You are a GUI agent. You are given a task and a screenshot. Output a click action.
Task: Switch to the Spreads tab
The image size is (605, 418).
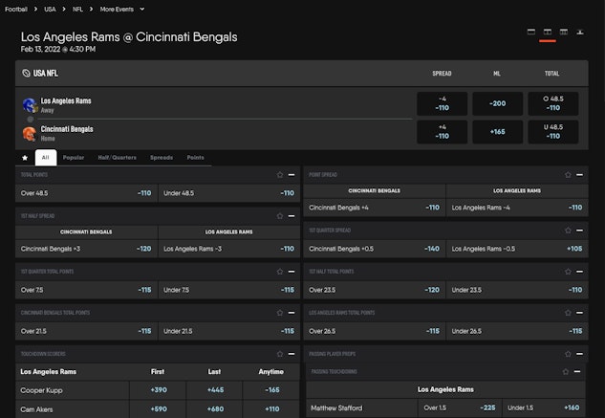(x=162, y=158)
